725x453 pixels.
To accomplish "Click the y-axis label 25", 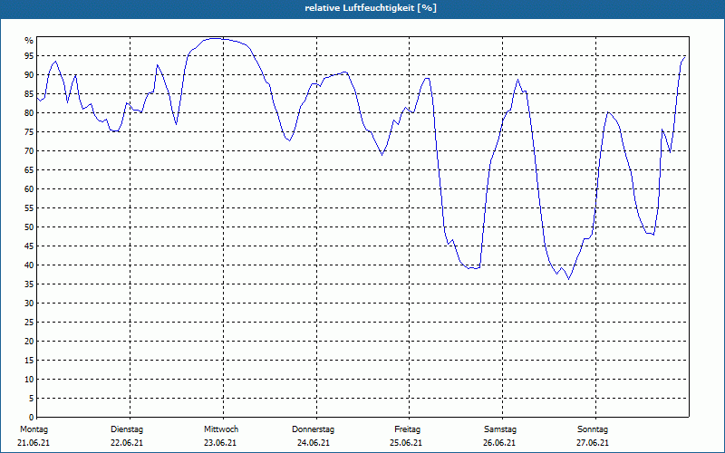I will (x=29, y=323).
